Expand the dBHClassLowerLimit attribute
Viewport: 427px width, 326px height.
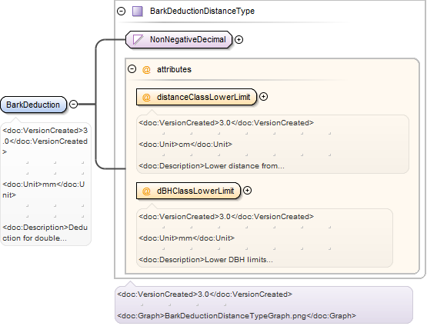pos(247,191)
